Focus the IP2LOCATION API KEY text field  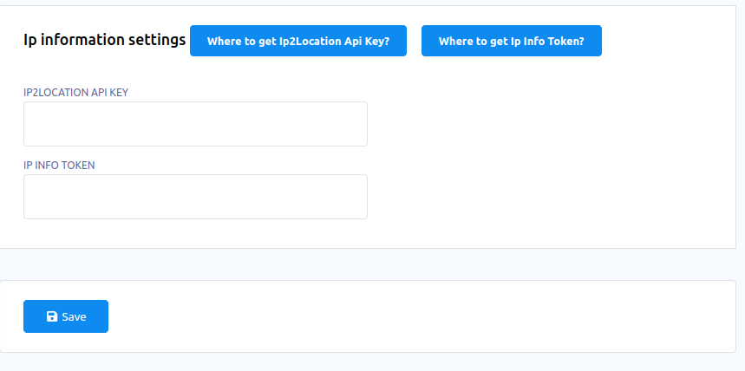tap(195, 124)
